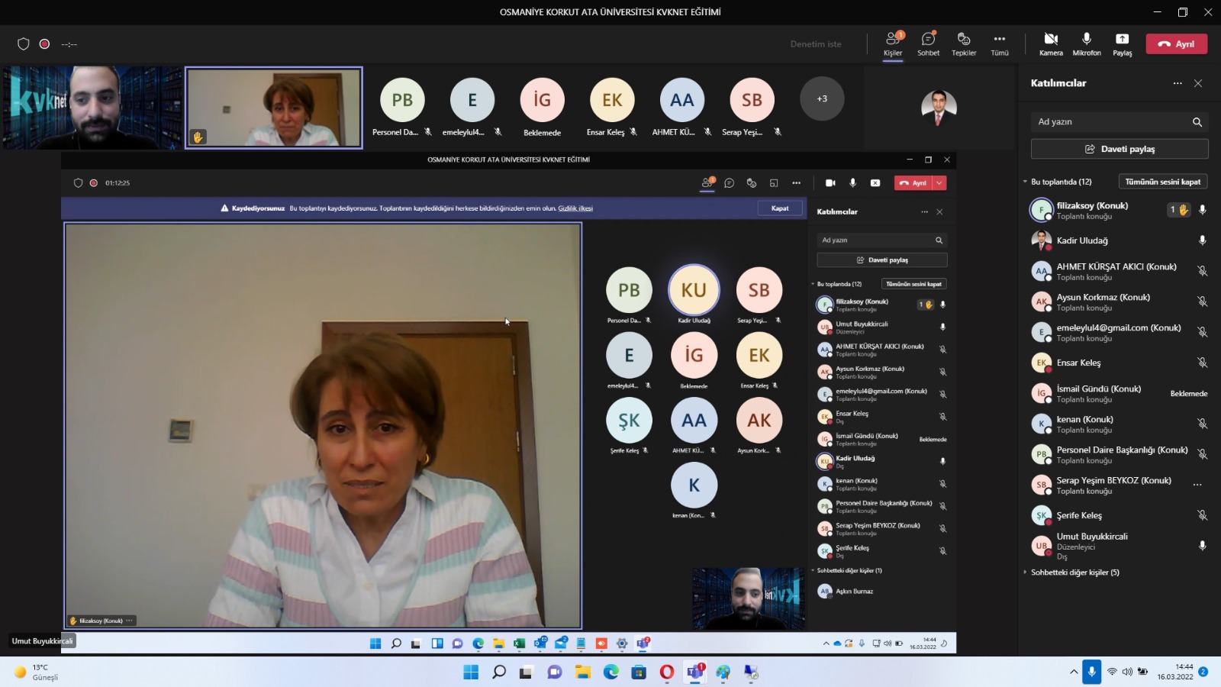1221x687 pixels.
Task: Open the Tümü more actions menu
Action: pyautogui.click(x=1000, y=44)
